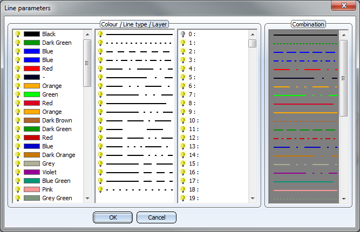Click the "Dark Brown" colour name
The image size is (360, 232).
(57, 120)
